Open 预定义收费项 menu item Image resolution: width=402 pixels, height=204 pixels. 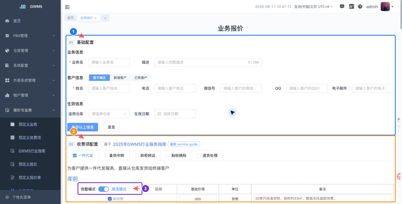30,138
